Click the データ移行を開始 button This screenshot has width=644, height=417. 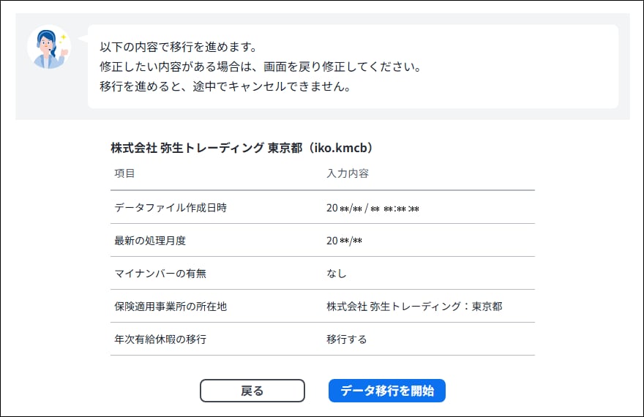tap(387, 391)
